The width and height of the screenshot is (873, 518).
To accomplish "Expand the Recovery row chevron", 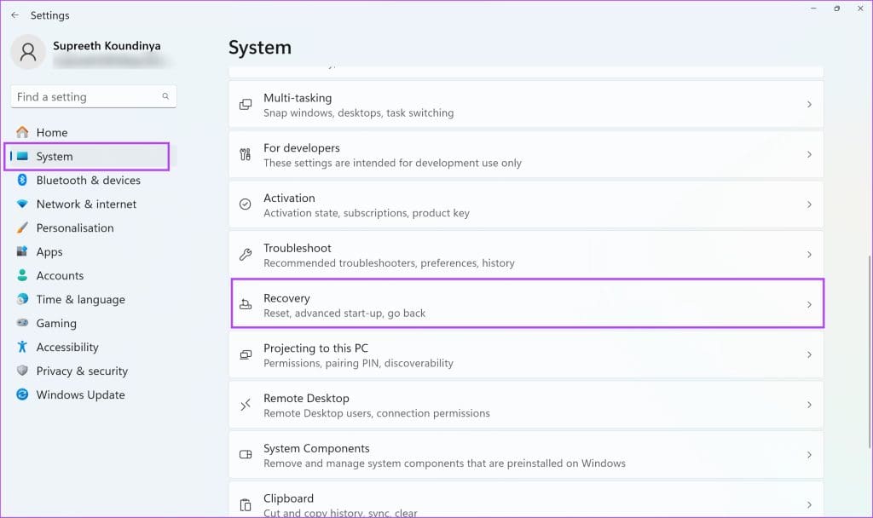I will (809, 304).
